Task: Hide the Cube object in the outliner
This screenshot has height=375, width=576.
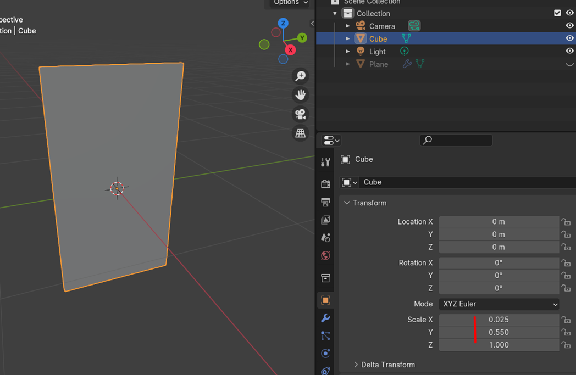Action: point(569,38)
